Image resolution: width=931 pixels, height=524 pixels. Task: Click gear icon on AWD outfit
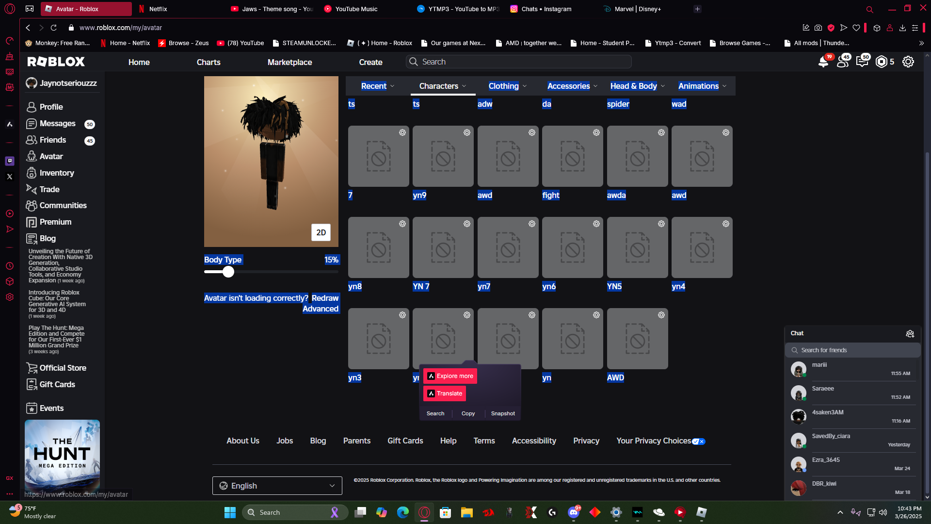pyautogui.click(x=661, y=315)
